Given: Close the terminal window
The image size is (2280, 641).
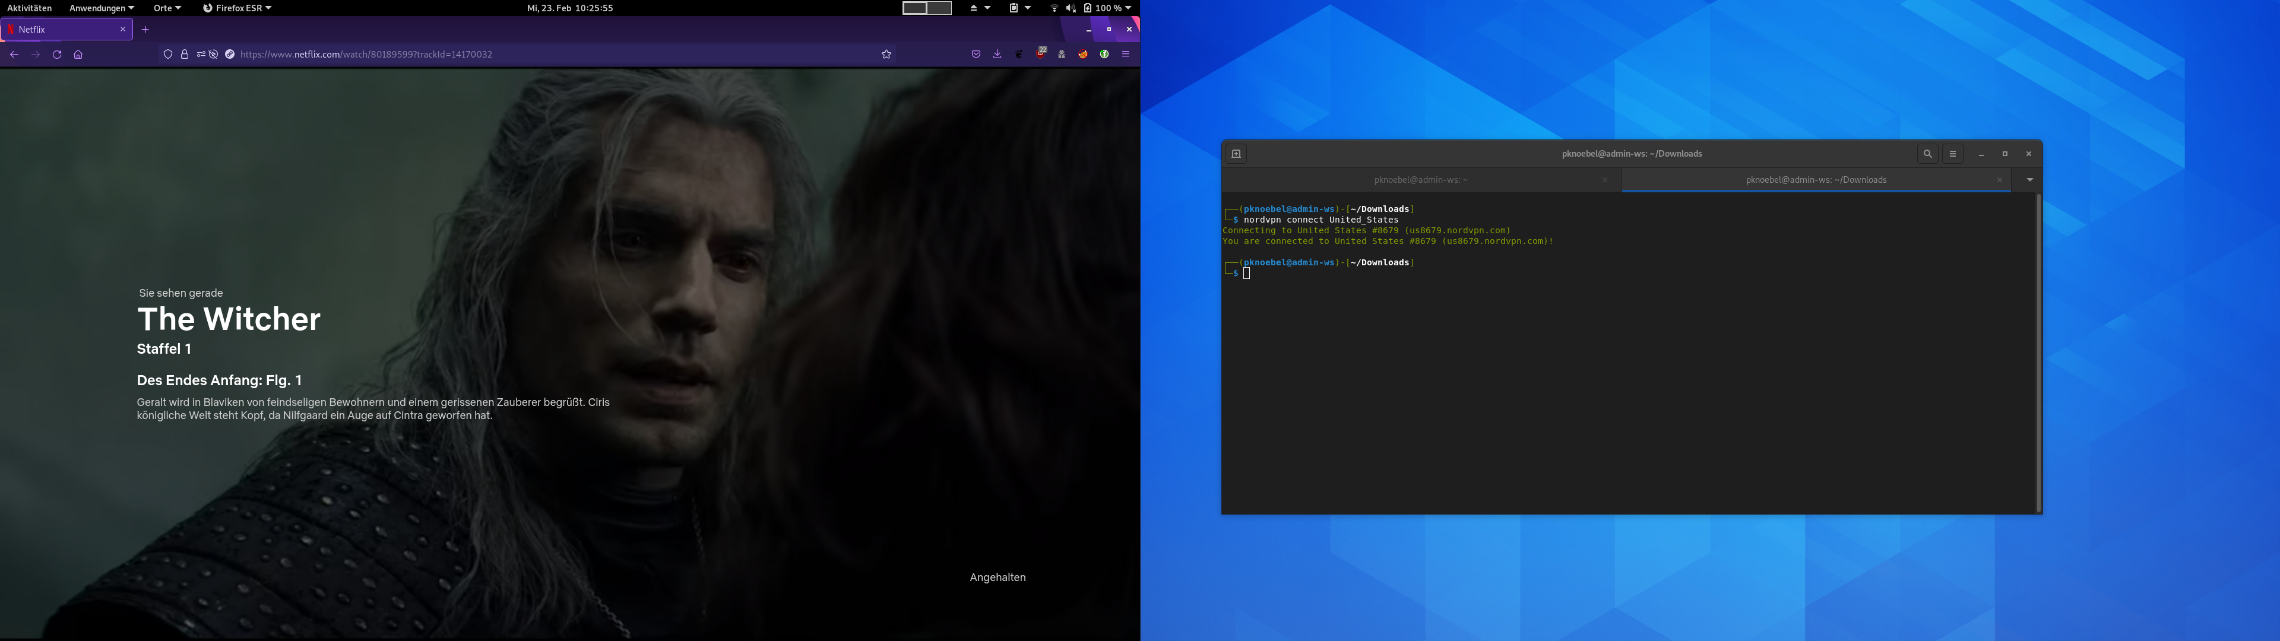Looking at the screenshot, I should point(2029,154).
